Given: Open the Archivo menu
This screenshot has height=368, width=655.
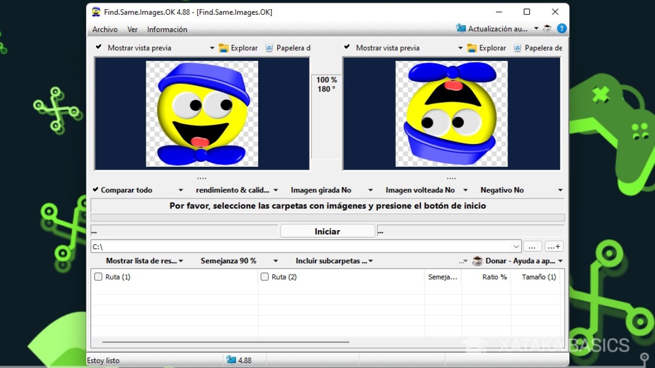Looking at the screenshot, I should tap(105, 29).
